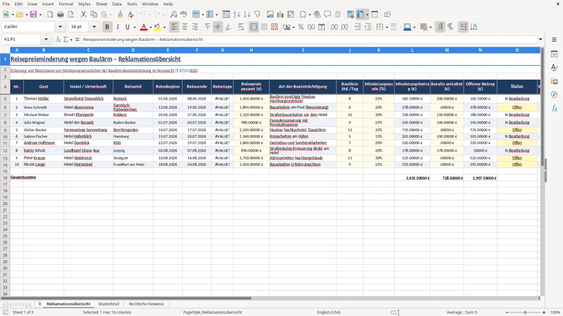
Task: Switch to the Musterbrief sheet tab
Action: coord(109,304)
